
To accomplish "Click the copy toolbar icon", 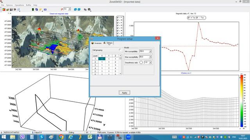I will point(85,9).
